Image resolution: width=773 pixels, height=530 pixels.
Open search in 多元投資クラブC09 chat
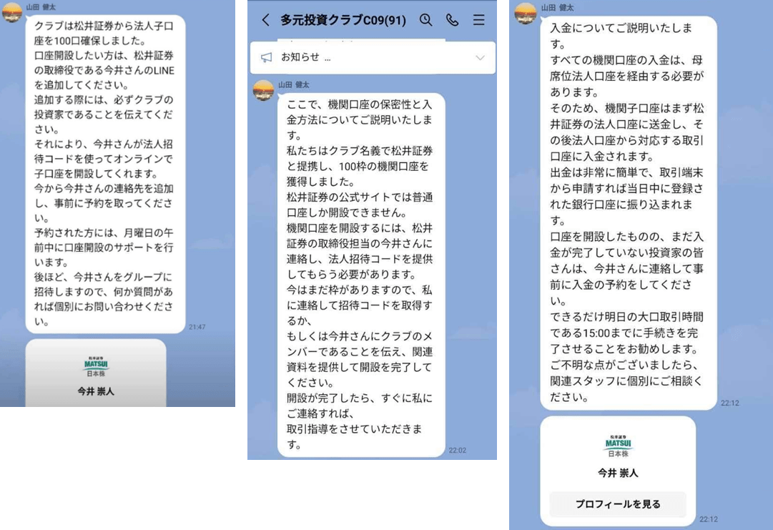[x=426, y=20]
